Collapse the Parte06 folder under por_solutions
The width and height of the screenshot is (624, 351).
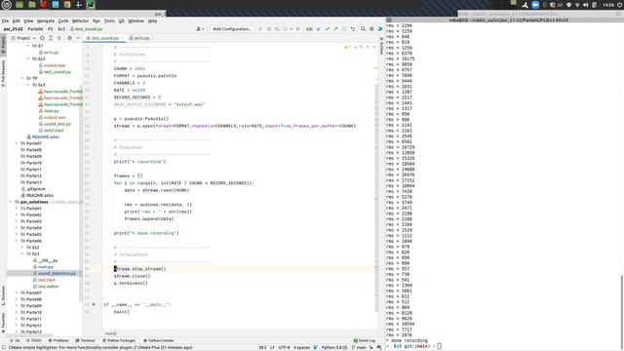(17, 241)
